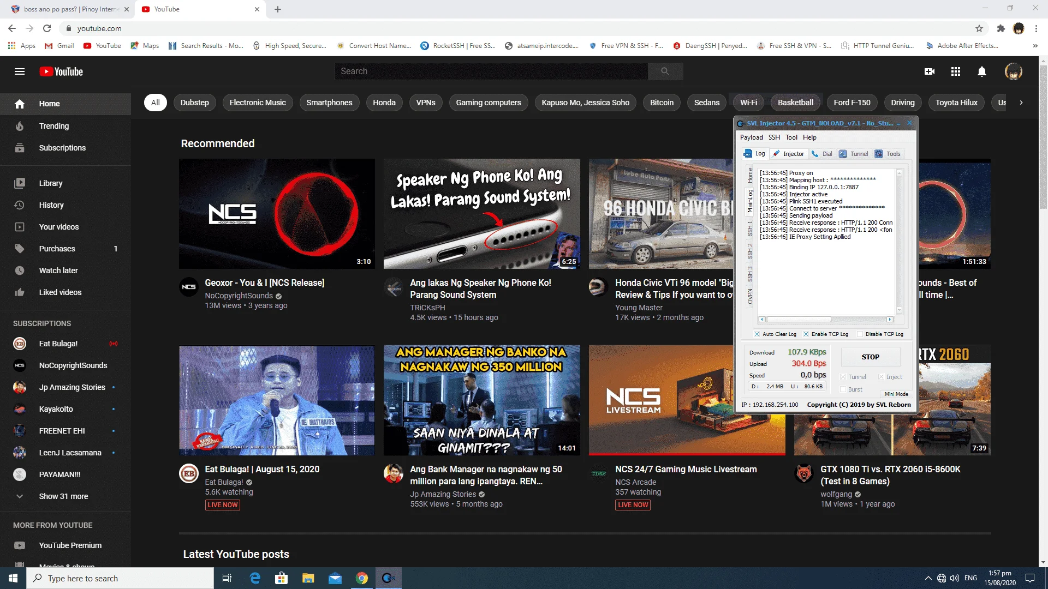Open Watch later in the sidebar

coord(65,271)
